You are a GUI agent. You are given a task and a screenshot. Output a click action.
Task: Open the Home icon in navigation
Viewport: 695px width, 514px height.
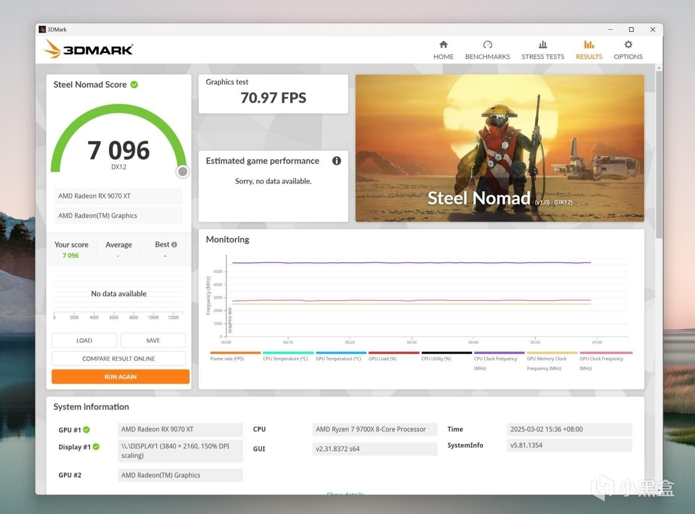pyautogui.click(x=443, y=44)
